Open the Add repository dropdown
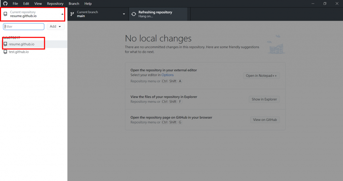Screen dimensions: 343x181 pyautogui.click(x=56, y=26)
